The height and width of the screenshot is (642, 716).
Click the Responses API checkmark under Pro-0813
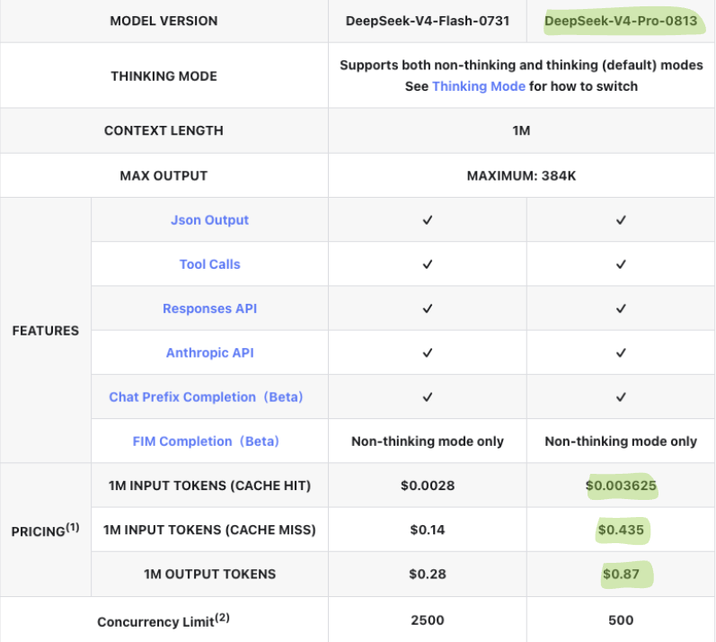(x=621, y=309)
